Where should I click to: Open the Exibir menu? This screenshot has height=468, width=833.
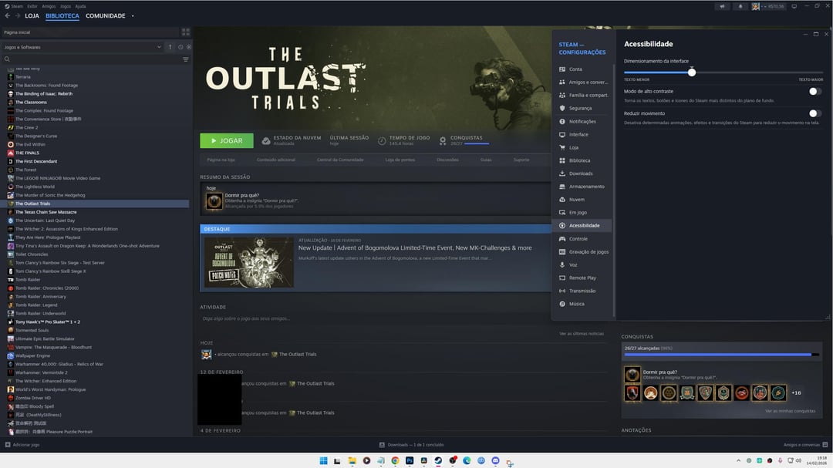click(x=32, y=6)
